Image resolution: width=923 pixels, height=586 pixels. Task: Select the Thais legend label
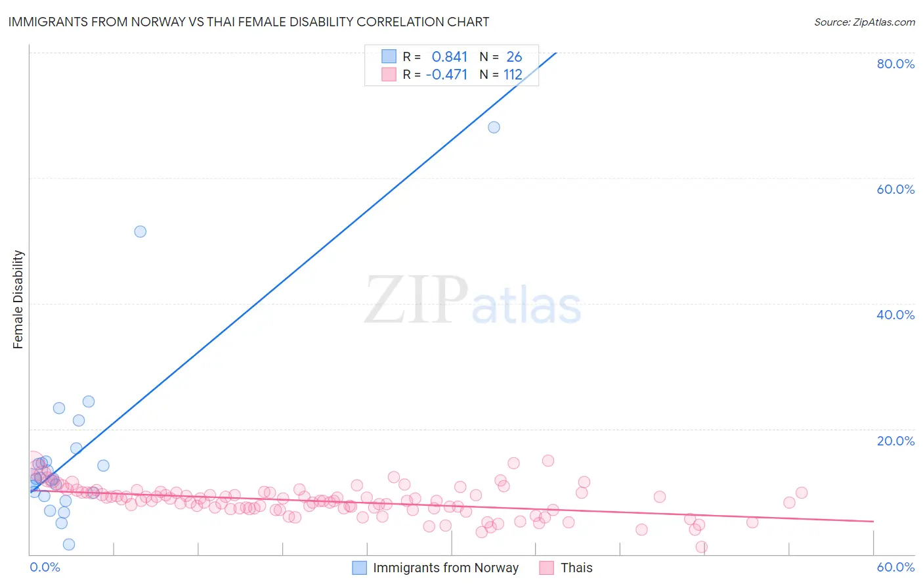(576, 568)
